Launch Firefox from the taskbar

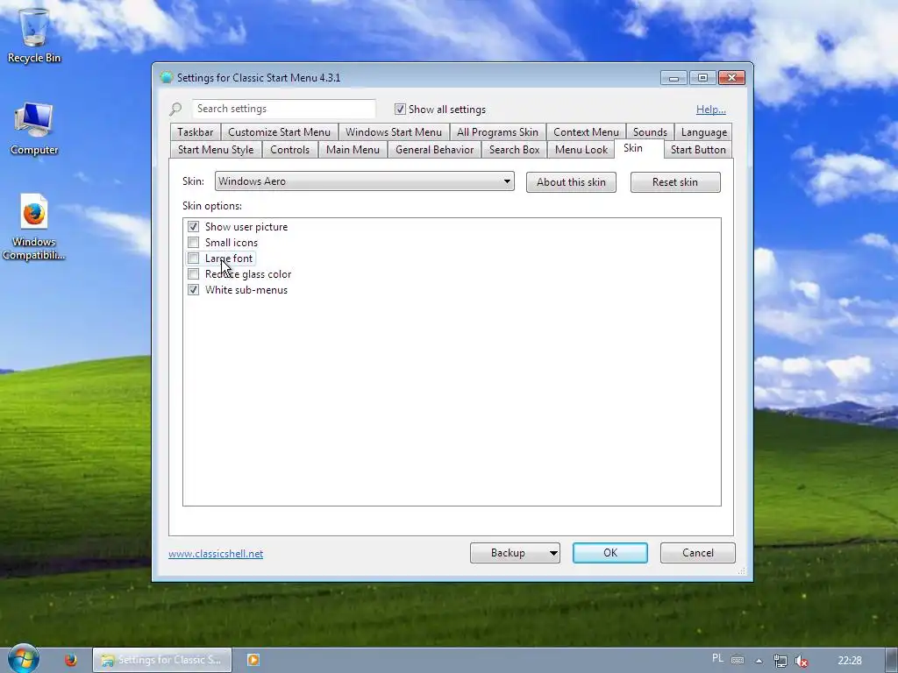70,660
